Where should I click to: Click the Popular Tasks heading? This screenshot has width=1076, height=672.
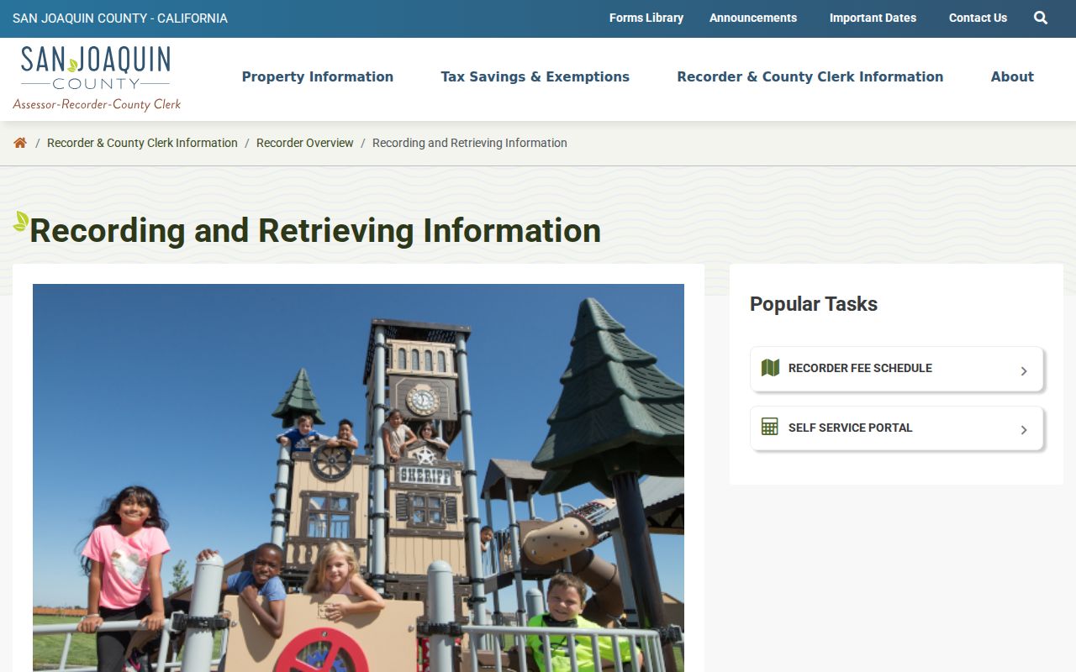coord(814,304)
